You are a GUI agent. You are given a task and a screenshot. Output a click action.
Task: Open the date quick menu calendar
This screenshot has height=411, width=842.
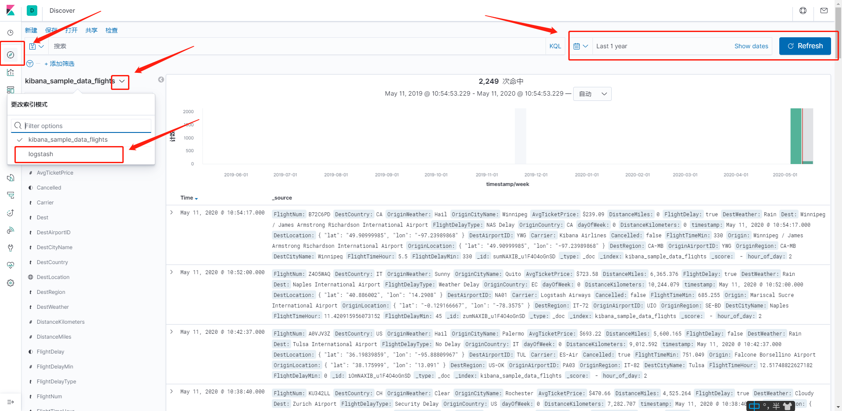pos(581,46)
